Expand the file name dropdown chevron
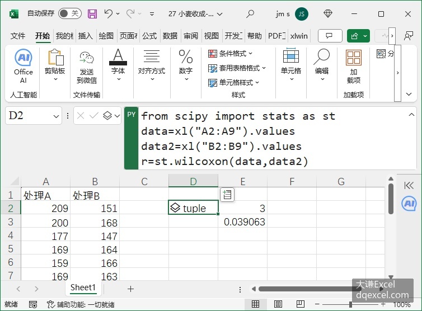Image resolution: width=422 pixels, height=311 pixels. 220,14
